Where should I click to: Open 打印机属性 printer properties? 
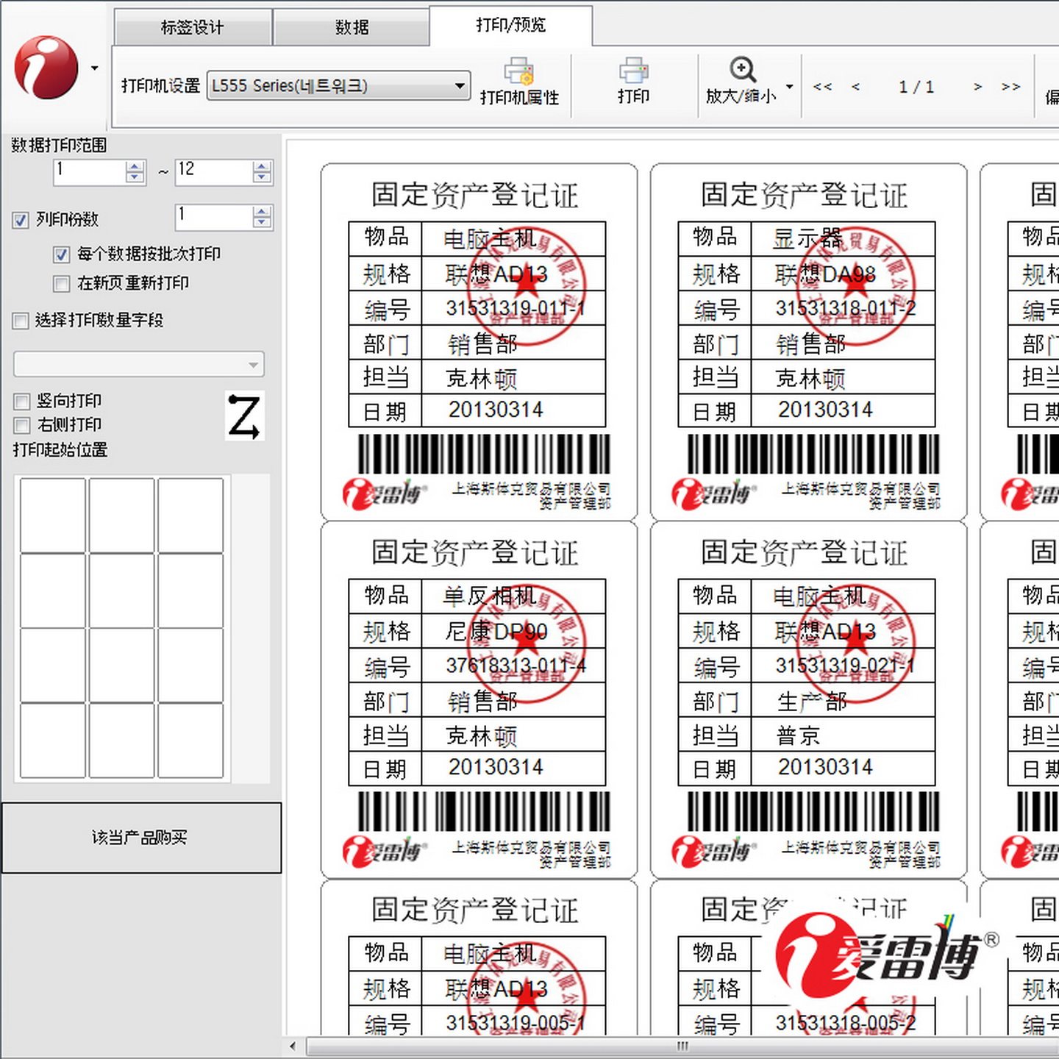pos(520,82)
